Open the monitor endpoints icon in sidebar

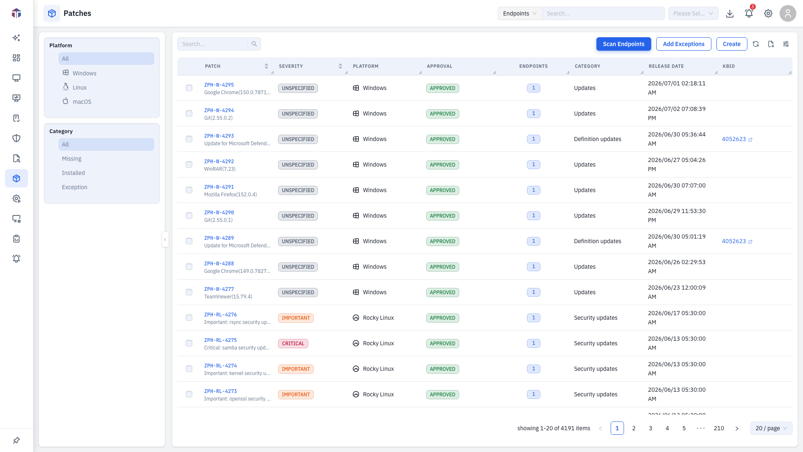click(x=16, y=78)
